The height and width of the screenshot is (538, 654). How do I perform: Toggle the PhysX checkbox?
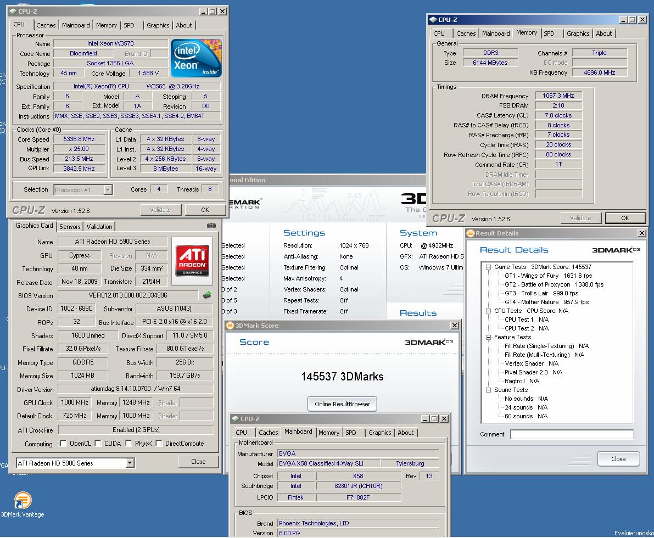coord(129,444)
